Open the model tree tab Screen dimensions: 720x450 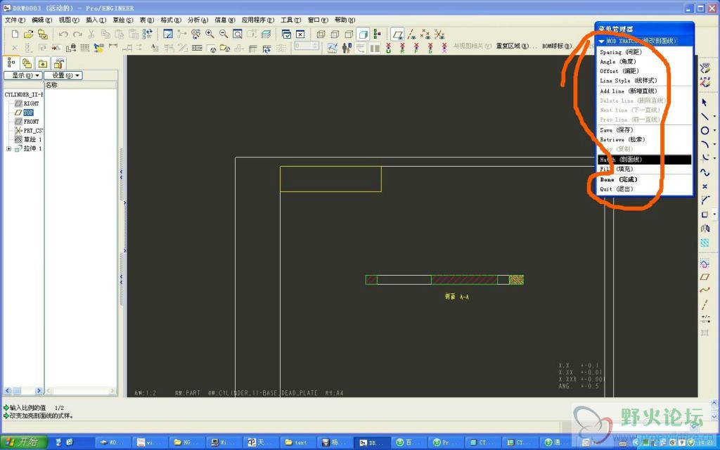(x=11, y=63)
